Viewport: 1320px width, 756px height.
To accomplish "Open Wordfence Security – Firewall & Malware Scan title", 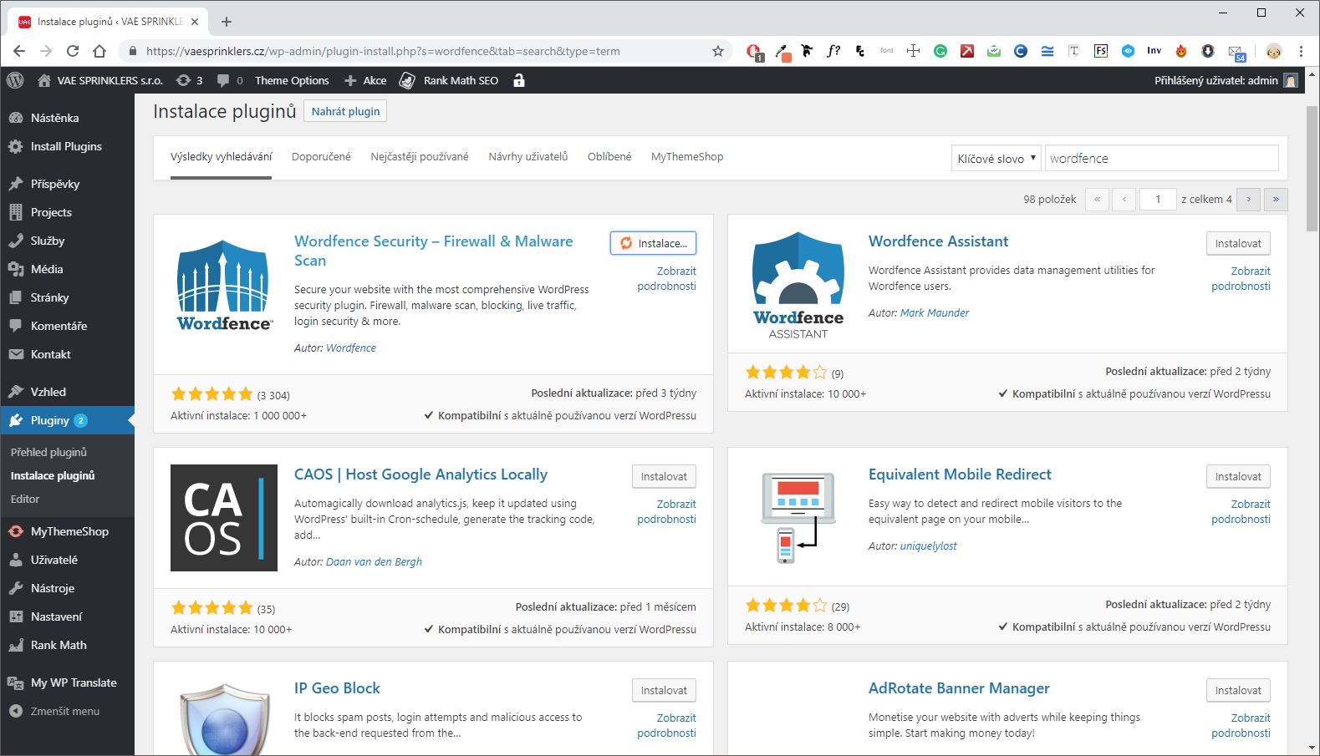I will pos(433,251).
